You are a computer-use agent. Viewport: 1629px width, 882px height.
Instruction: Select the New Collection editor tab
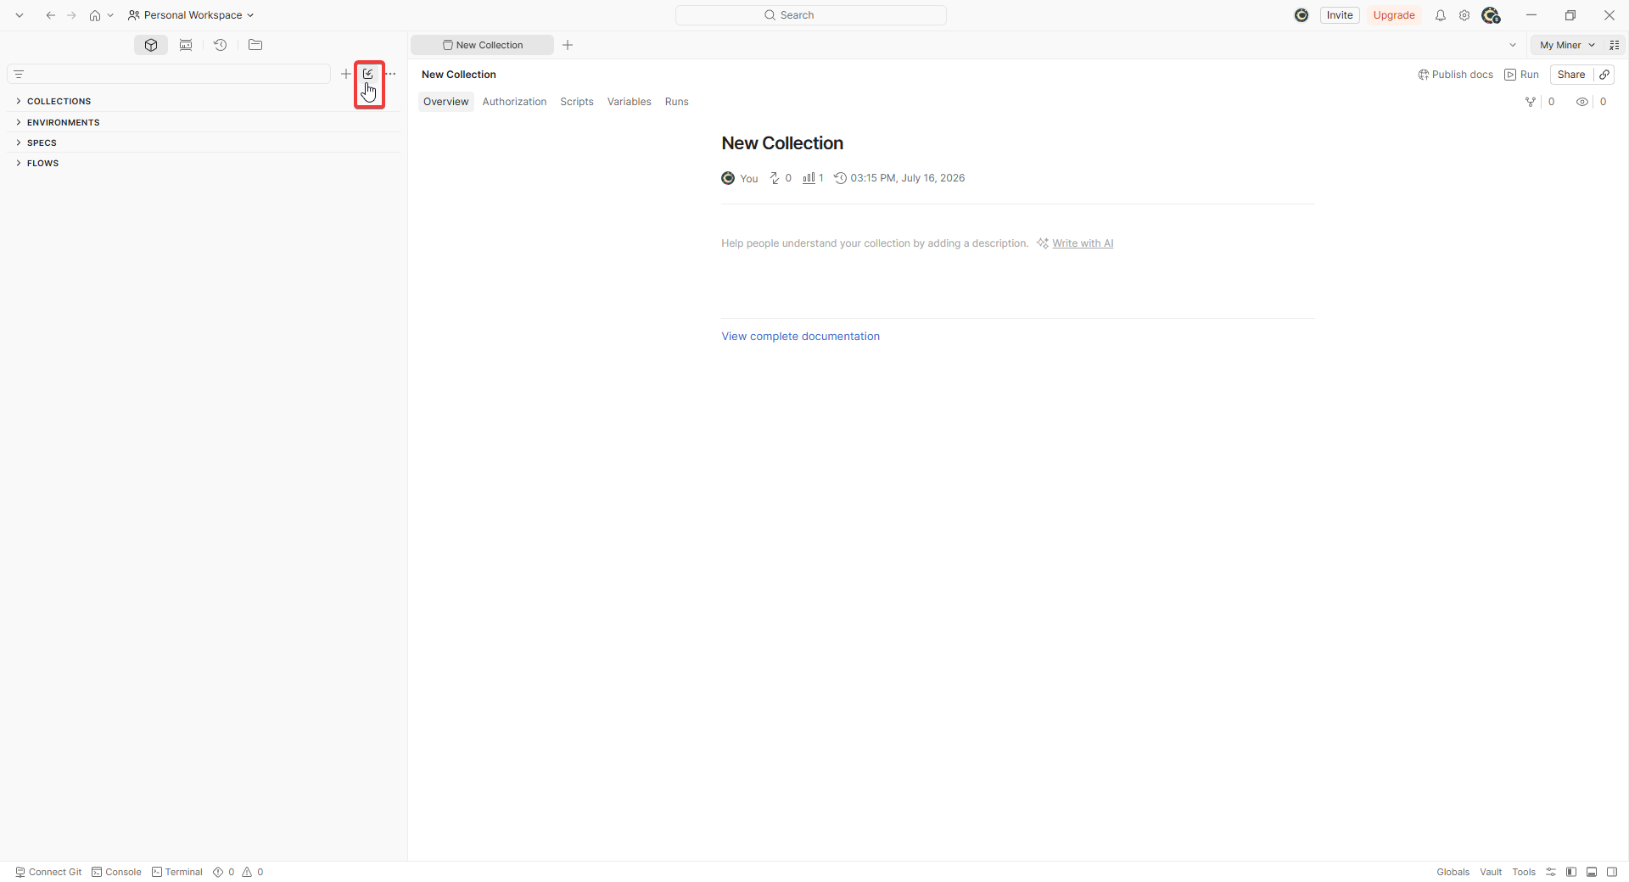pyautogui.click(x=482, y=45)
